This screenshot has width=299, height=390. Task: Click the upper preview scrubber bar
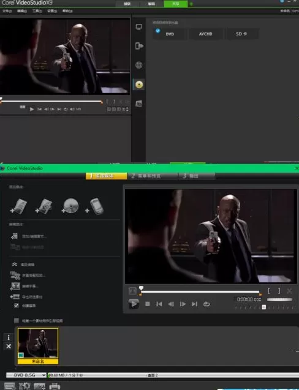[51, 102]
